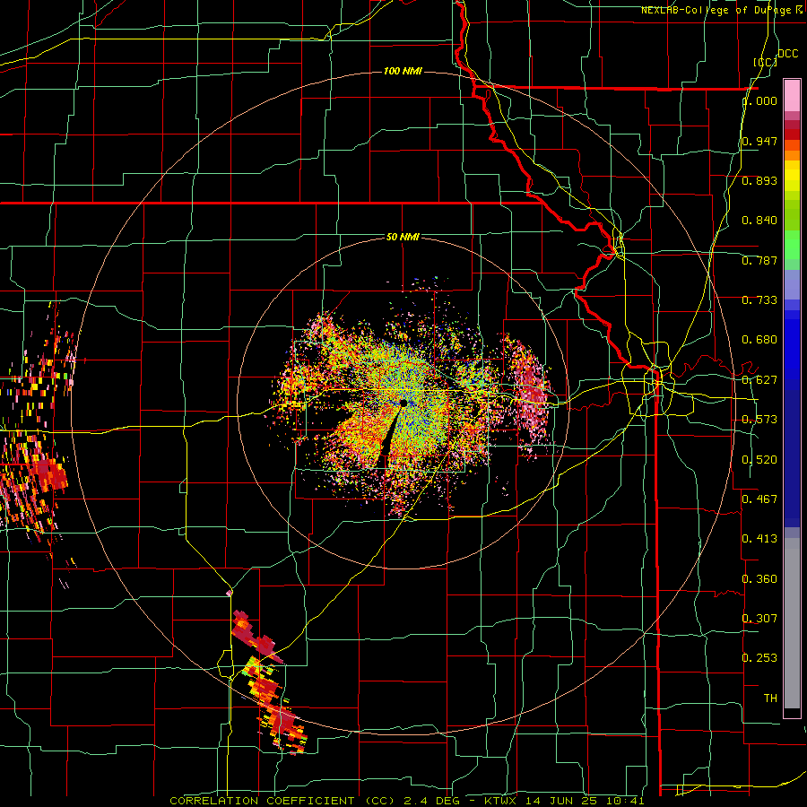807x807 pixels.
Task: Click the 0.893 scale value
Action: (x=759, y=180)
